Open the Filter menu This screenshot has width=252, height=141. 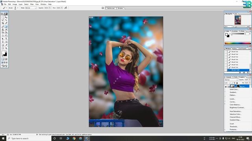click(32, 4)
